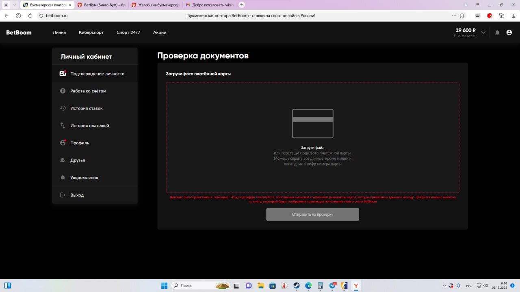Open the notifications bell in the header
The height and width of the screenshot is (292, 520).
(x=497, y=32)
